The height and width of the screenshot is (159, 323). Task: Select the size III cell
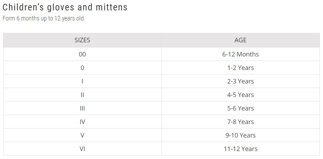(82, 108)
